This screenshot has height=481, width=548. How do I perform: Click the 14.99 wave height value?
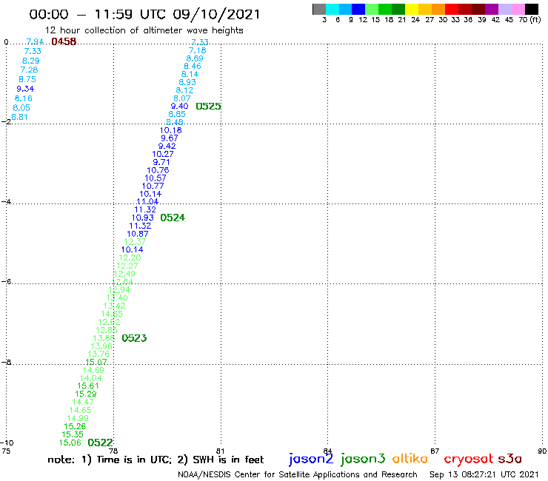78,418
